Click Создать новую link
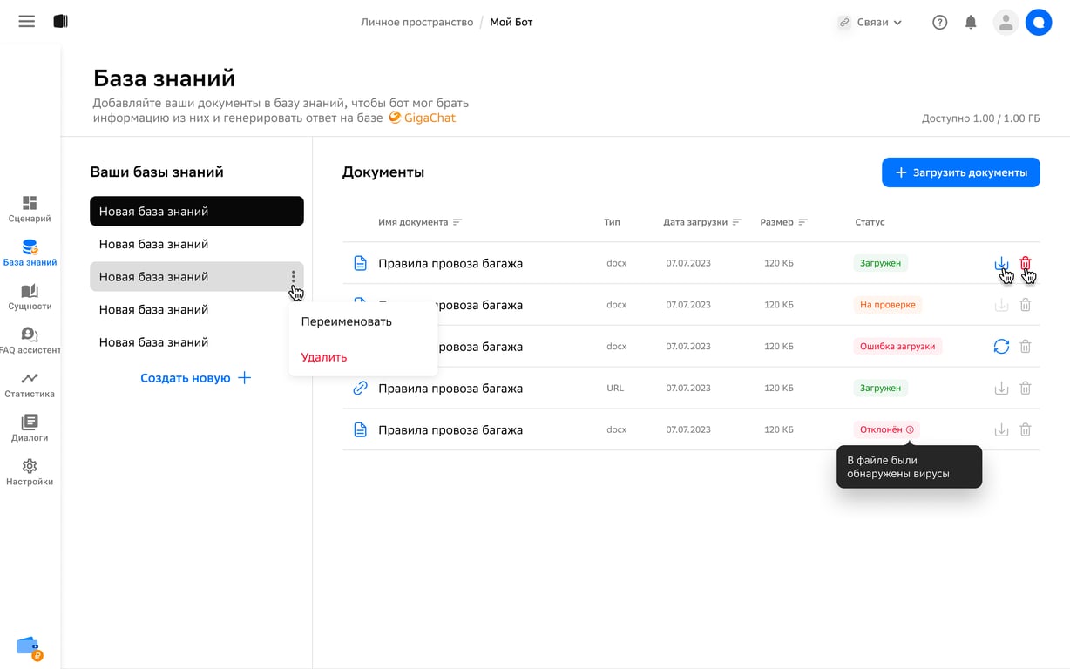This screenshot has height=669, width=1070. (x=195, y=378)
